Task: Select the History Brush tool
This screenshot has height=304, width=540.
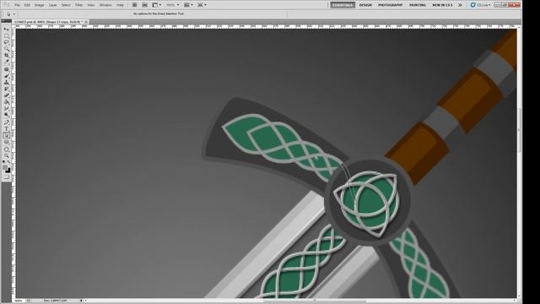Action: pyautogui.click(x=6, y=89)
